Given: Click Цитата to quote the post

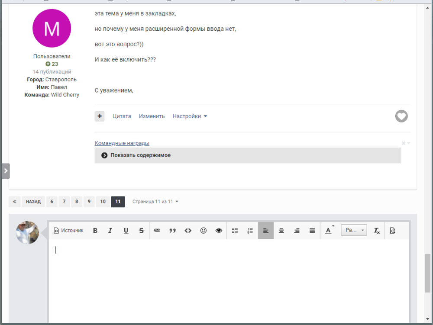Looking at the screenshot, I should 122,116.
